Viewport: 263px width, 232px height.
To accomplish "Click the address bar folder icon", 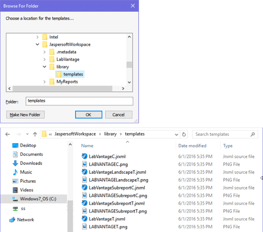I will pyautogui.click(x=44, y=134).
